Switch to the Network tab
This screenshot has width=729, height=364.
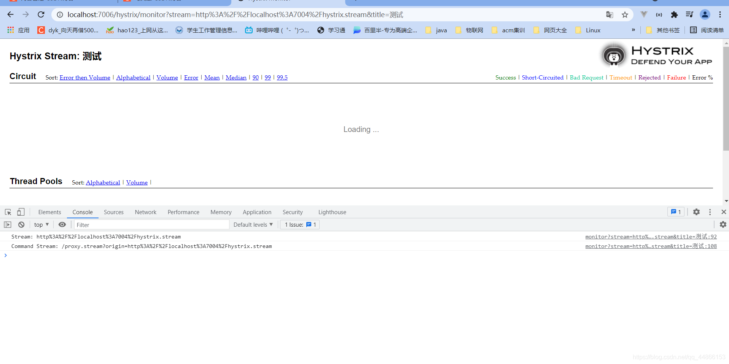coord(146,212)
